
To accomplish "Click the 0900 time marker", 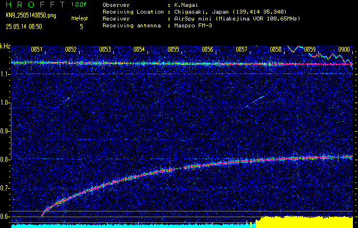I will [344, 50].
